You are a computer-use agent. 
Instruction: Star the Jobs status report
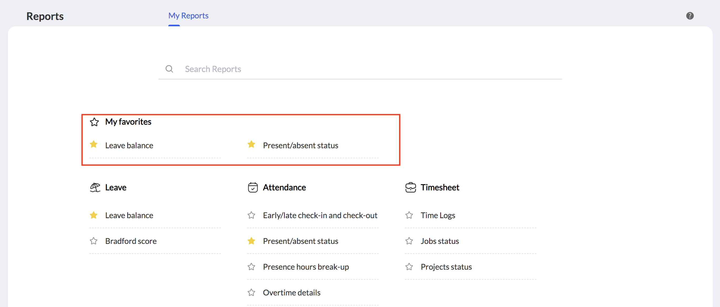click(409, 241)
